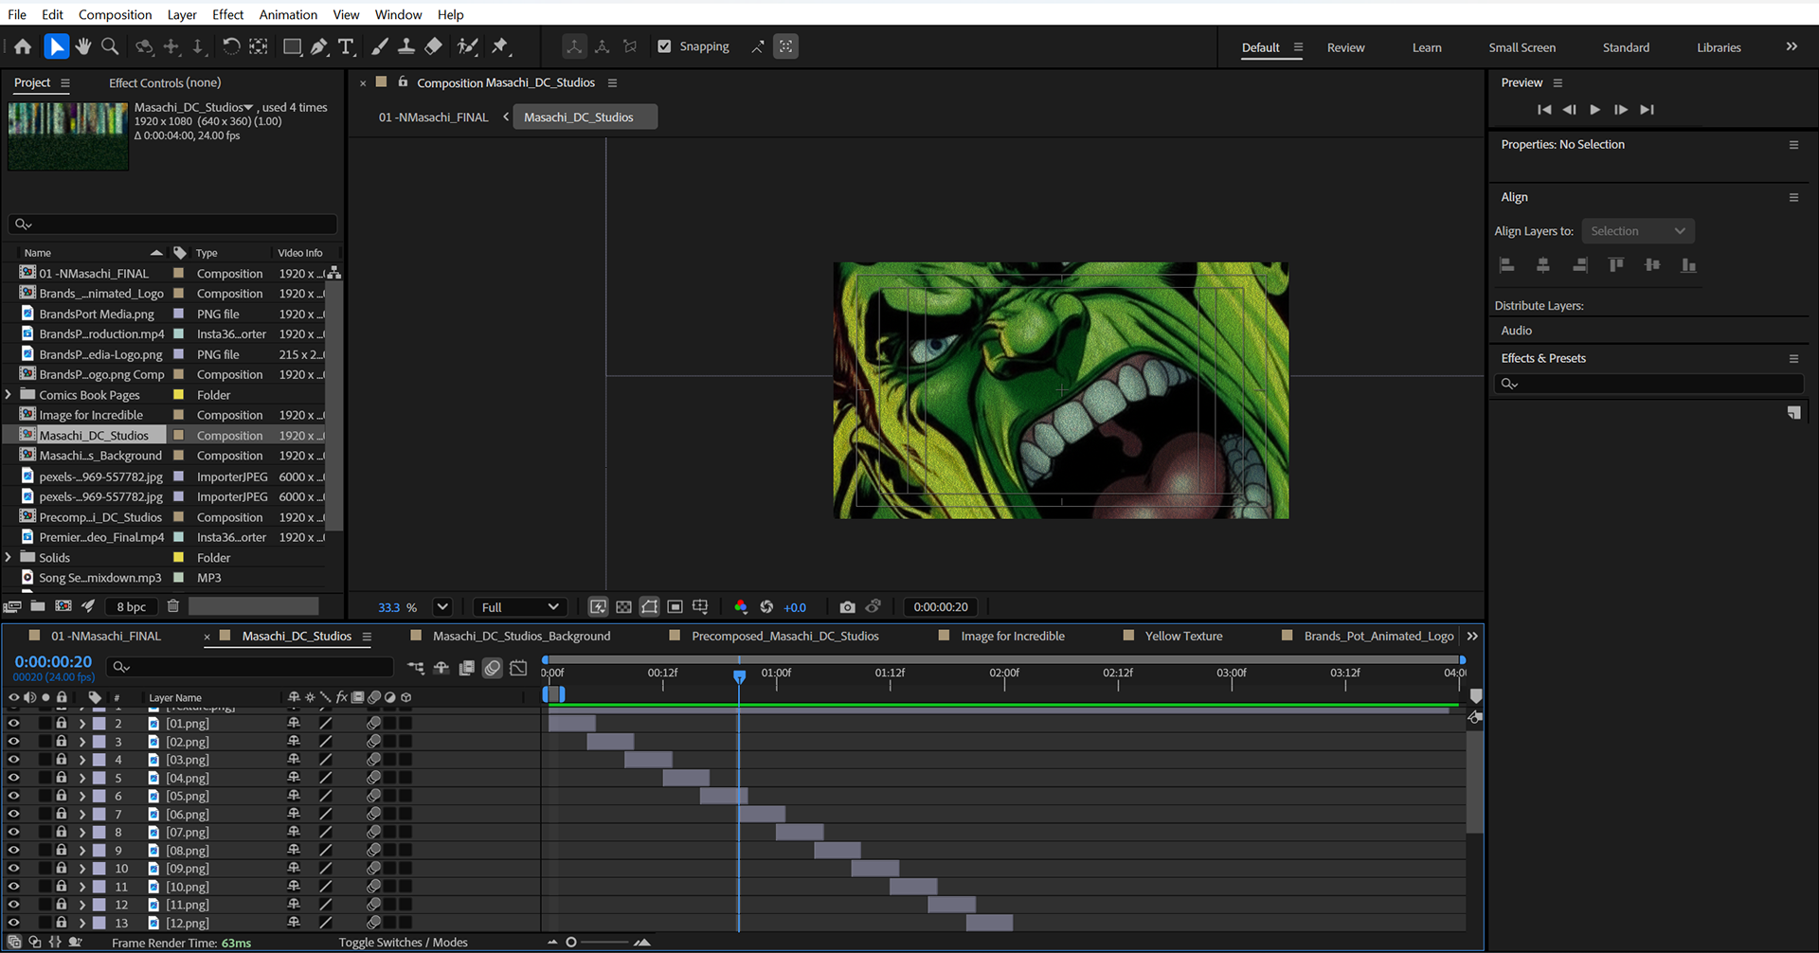Select the Pen tool
1819x953 pixels.
(x=319, y=46)
